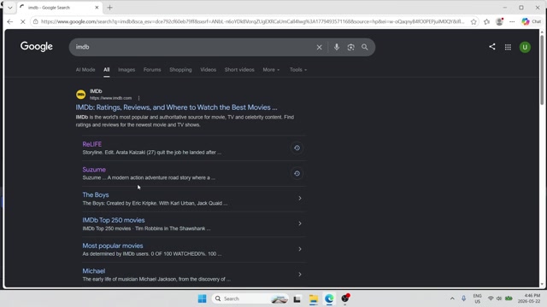
Task: Open the ReLIFE sitelink
Action: tap(92, 144)
